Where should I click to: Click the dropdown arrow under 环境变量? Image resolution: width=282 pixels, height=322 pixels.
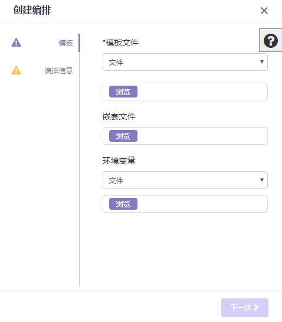(262, 180)
